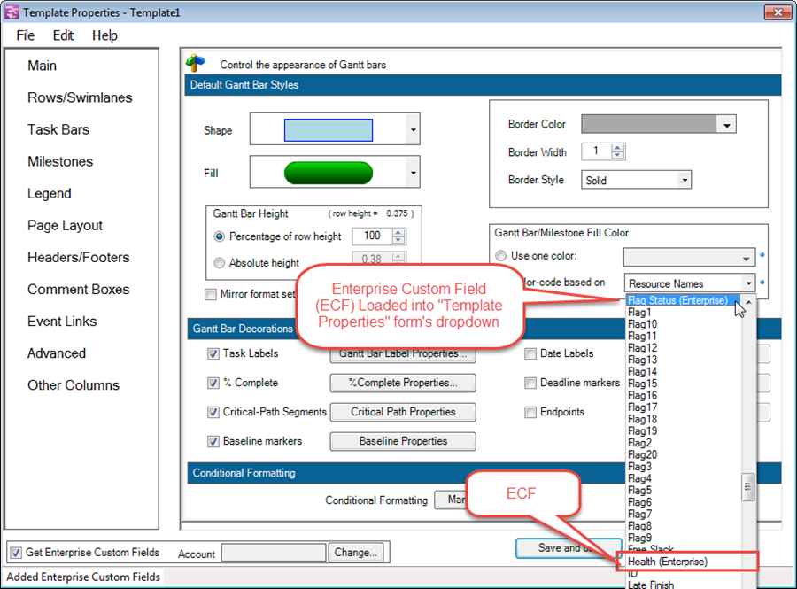
Task: Click the app icon in the title bar
Action: click(12, 12)
